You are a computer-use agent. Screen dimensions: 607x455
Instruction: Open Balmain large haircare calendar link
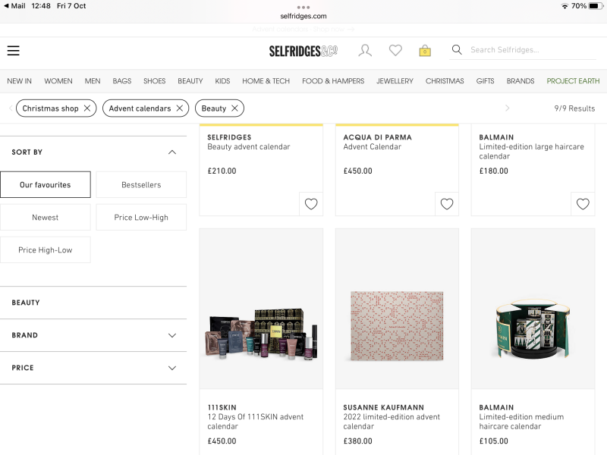pos(532,151)
